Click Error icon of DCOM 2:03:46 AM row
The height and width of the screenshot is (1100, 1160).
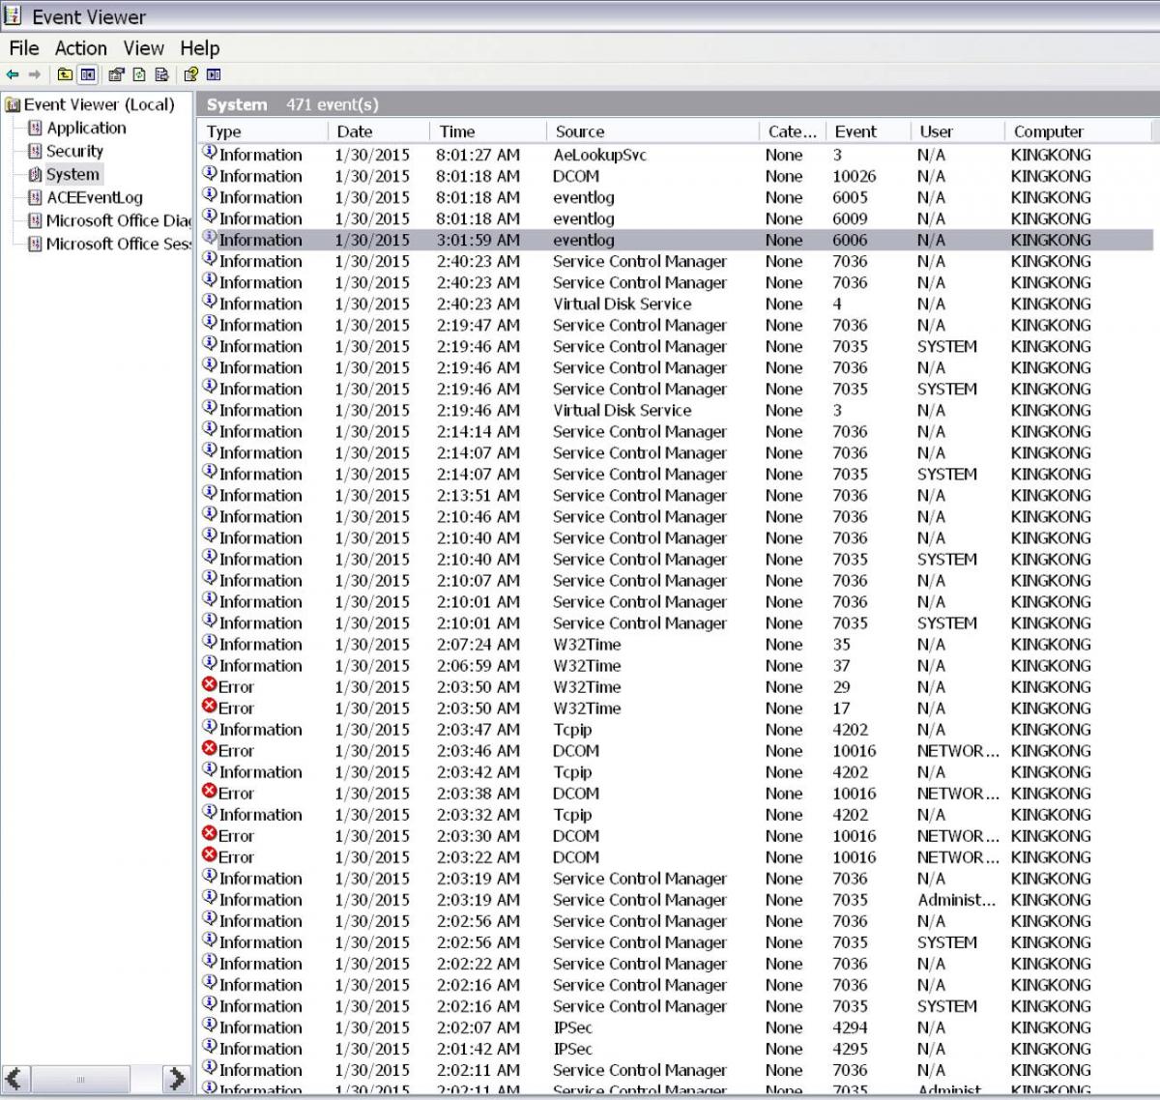[x=209, y=749]
